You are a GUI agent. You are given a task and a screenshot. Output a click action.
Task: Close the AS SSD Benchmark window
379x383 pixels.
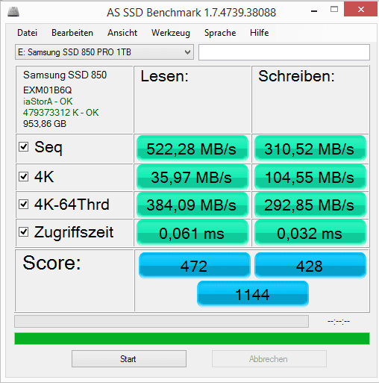[360, 10]
